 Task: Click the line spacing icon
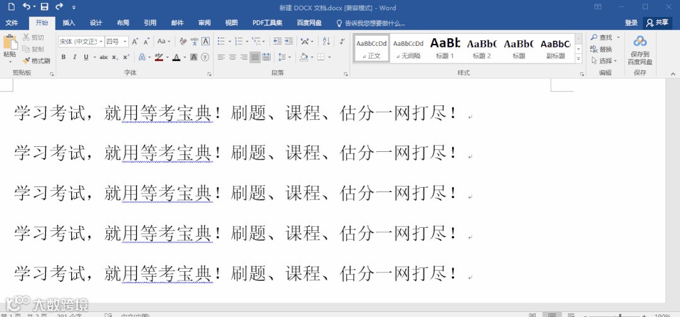[x=281, y=57]
